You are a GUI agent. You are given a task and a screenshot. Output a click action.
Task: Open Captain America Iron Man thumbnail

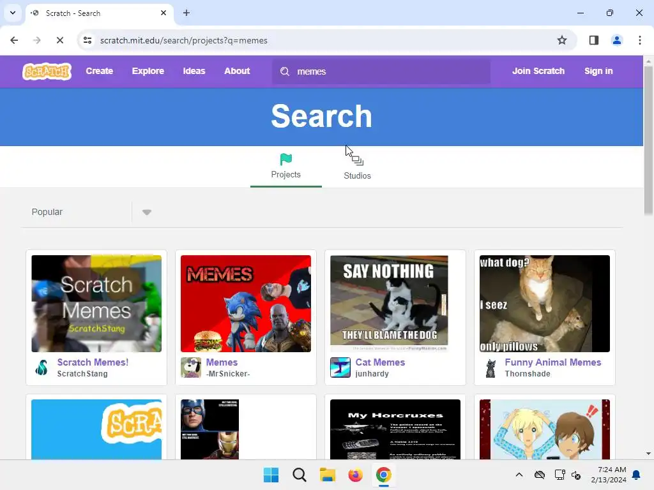coord(209,429)
